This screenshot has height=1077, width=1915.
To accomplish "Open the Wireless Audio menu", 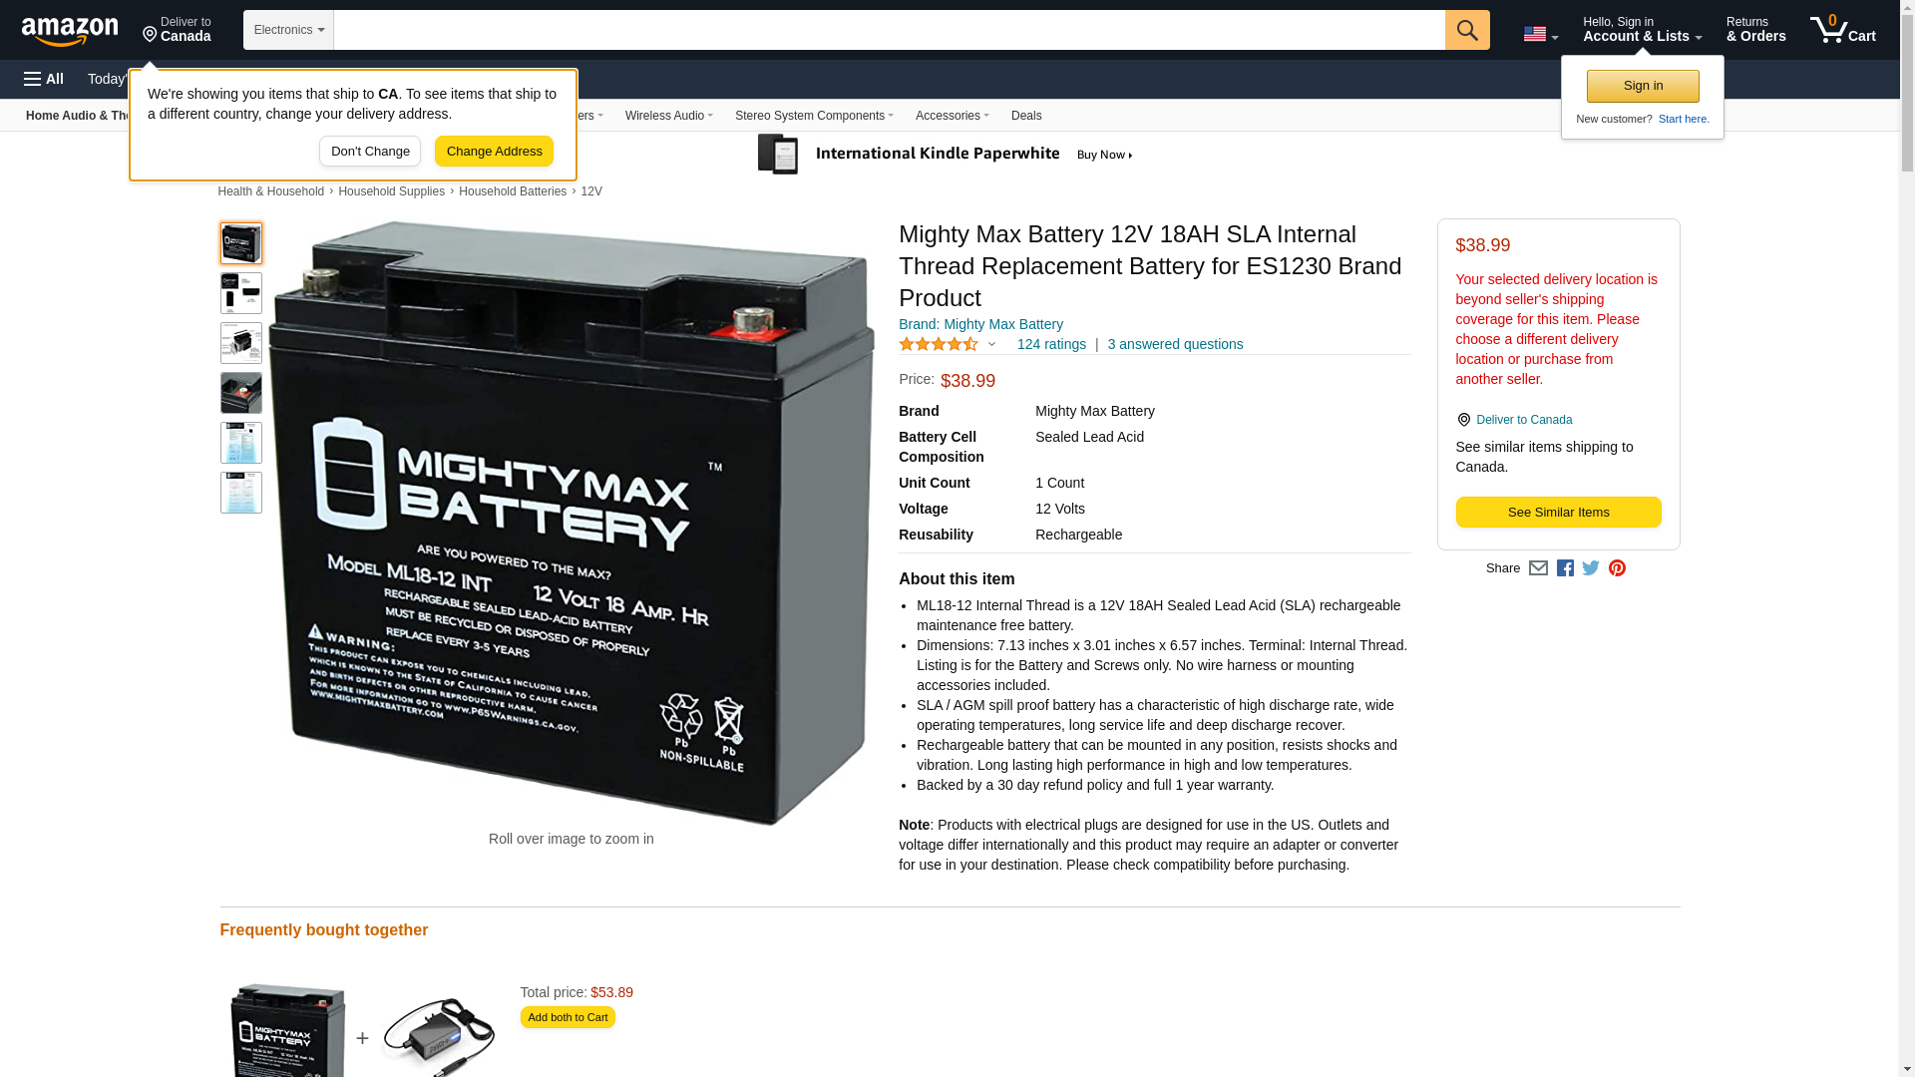I will (668, 116).
